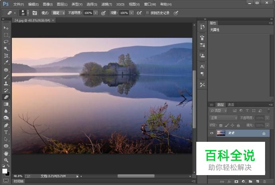Select the Rectangular Marquee tool
The width and height of the screenshot is (275, 185).
click(x=6, y=35)
